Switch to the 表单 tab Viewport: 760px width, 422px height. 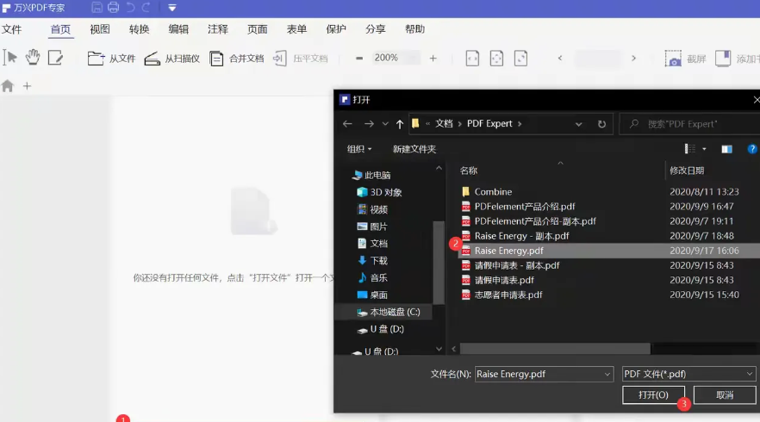coord(296,29)
